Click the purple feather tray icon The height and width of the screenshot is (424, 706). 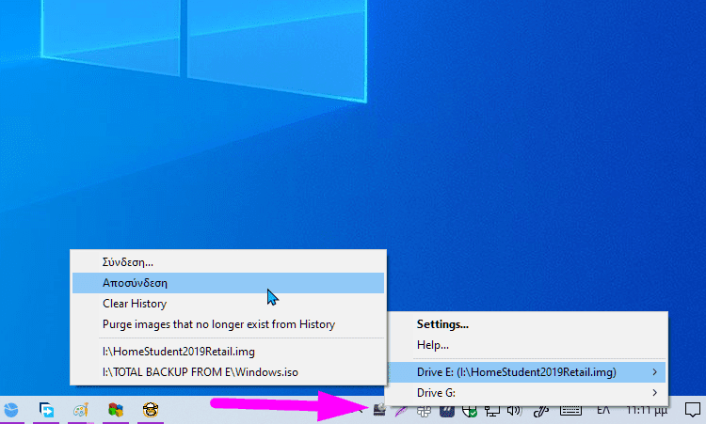point(401,410)
